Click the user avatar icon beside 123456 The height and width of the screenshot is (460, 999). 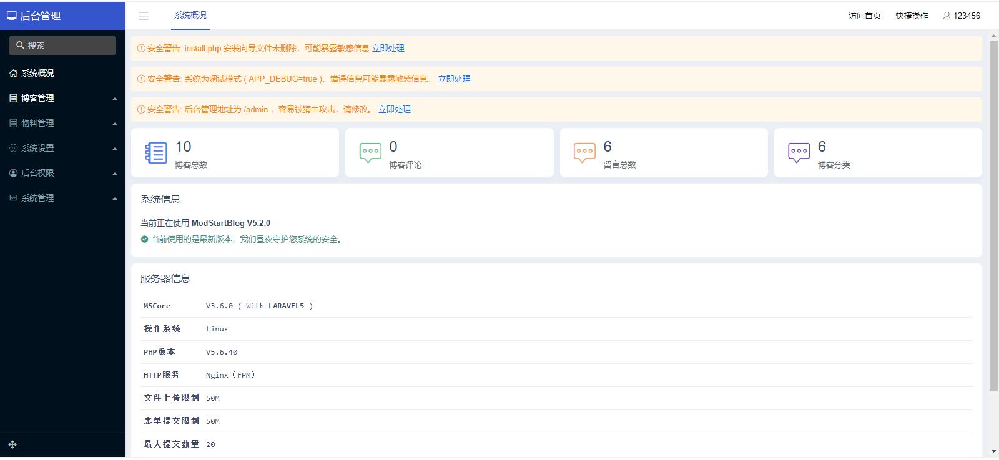point(947,16)
